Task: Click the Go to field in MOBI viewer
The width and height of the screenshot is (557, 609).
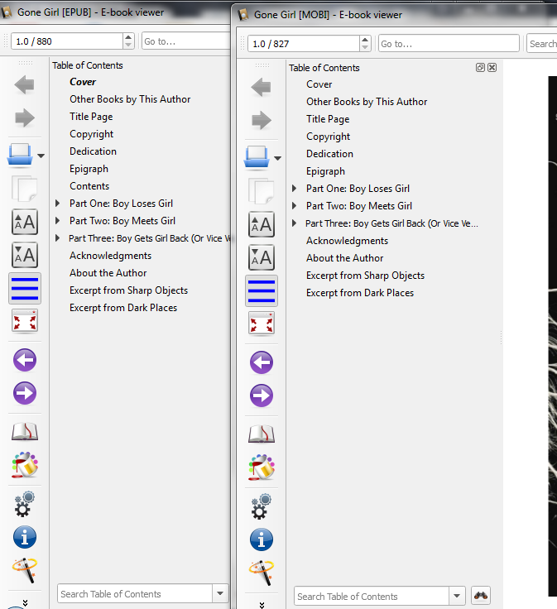Action: [x=449, y=44]
